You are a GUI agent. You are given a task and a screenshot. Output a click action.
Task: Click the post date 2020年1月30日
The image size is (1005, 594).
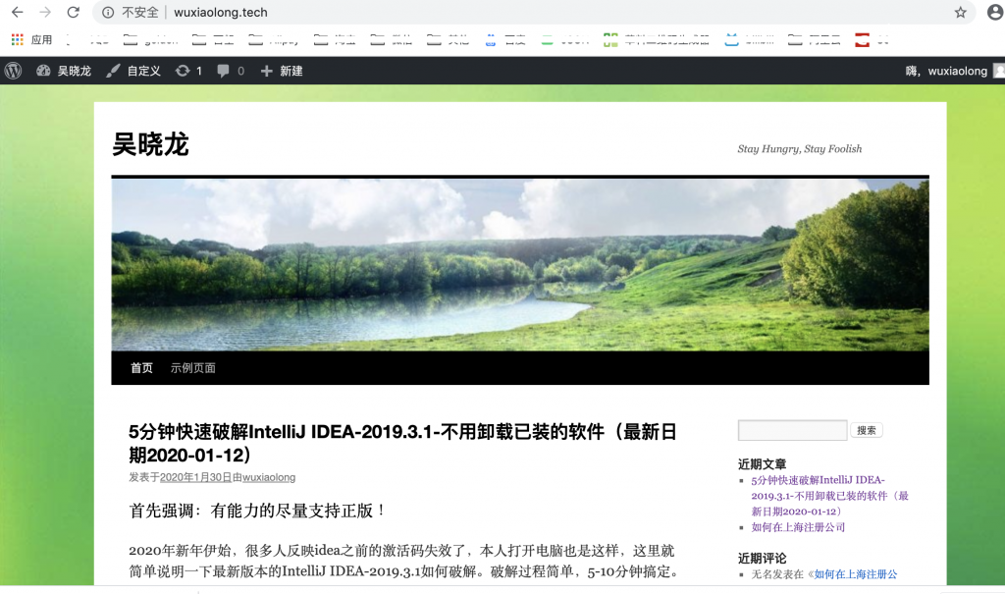[x=195, y=477]
